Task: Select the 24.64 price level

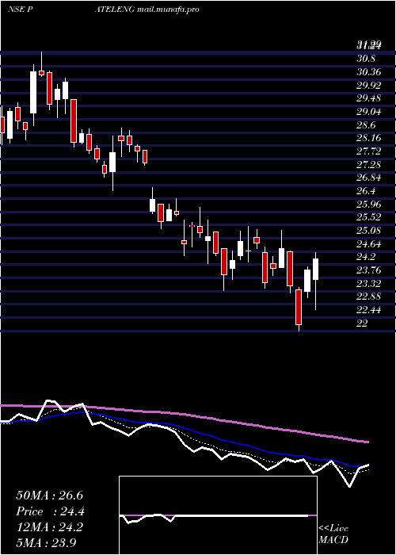Action: coord(369,244)
